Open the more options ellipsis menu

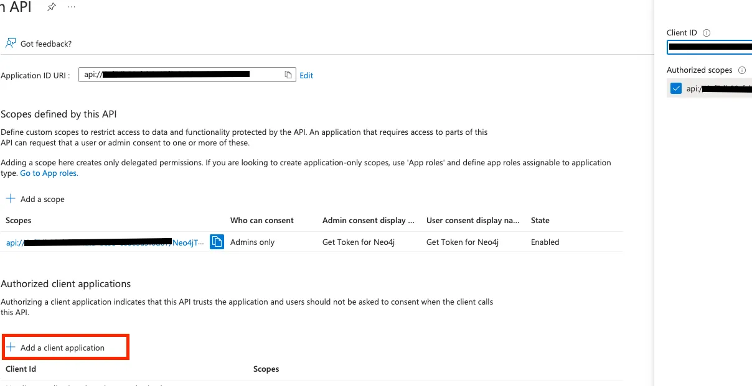[x=72, y=7]
